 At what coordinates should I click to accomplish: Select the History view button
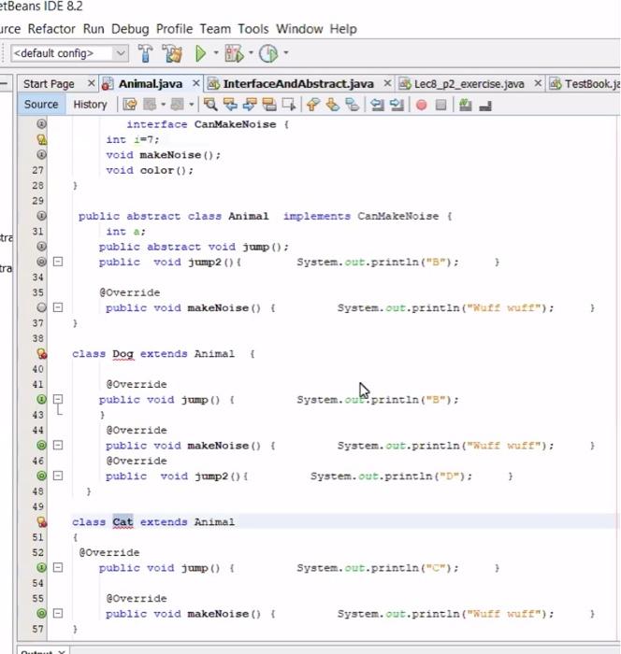(x=90, y=105)
